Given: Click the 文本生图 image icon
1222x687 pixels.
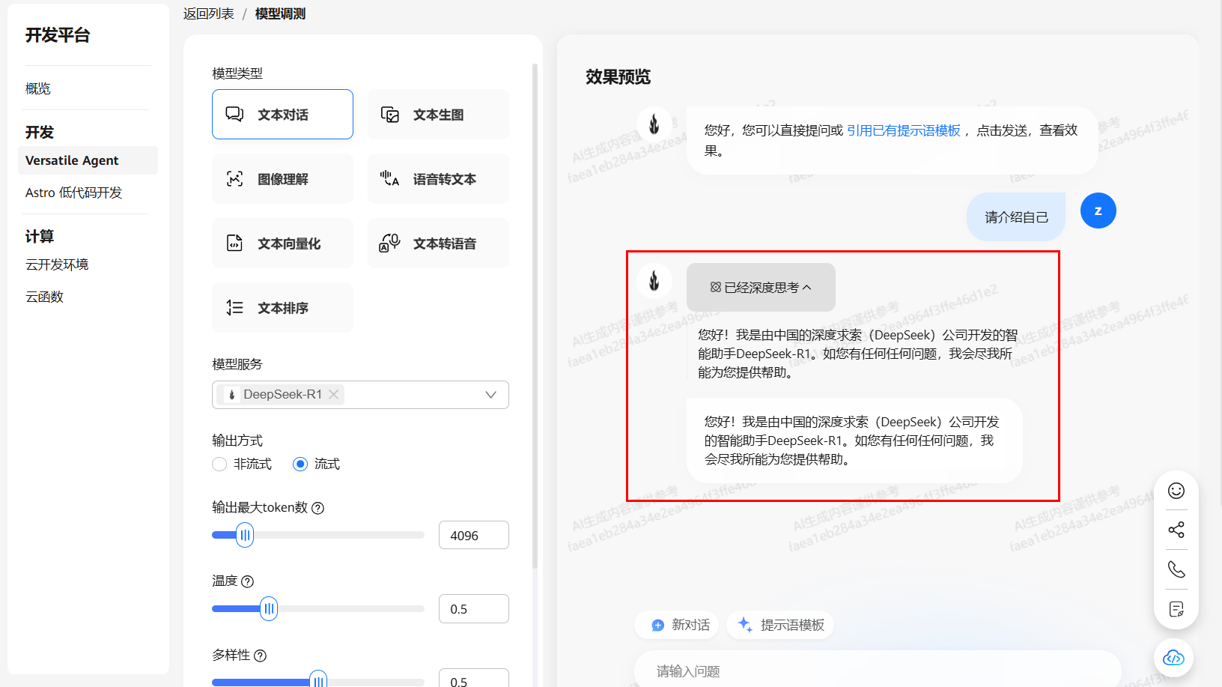Looking at the screenshot, I should (390, 114).
